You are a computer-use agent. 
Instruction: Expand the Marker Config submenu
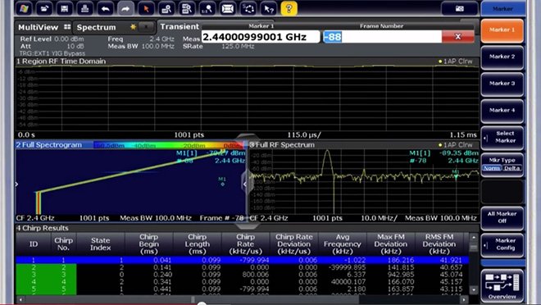pos(502,244)
